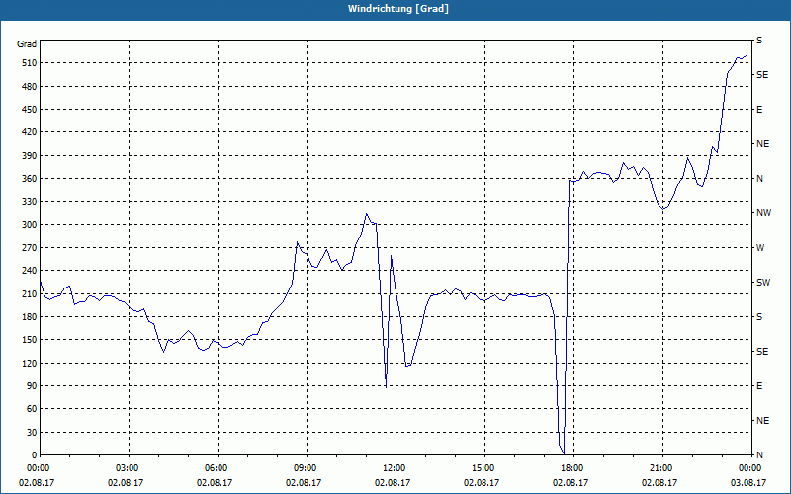Click the 450 value on the degree axis
791x494 pixels.
(x=29, y=110)
